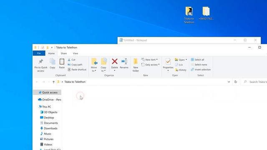
Task: Switch to the Home ribbon tab
Action: click(51, 53)
